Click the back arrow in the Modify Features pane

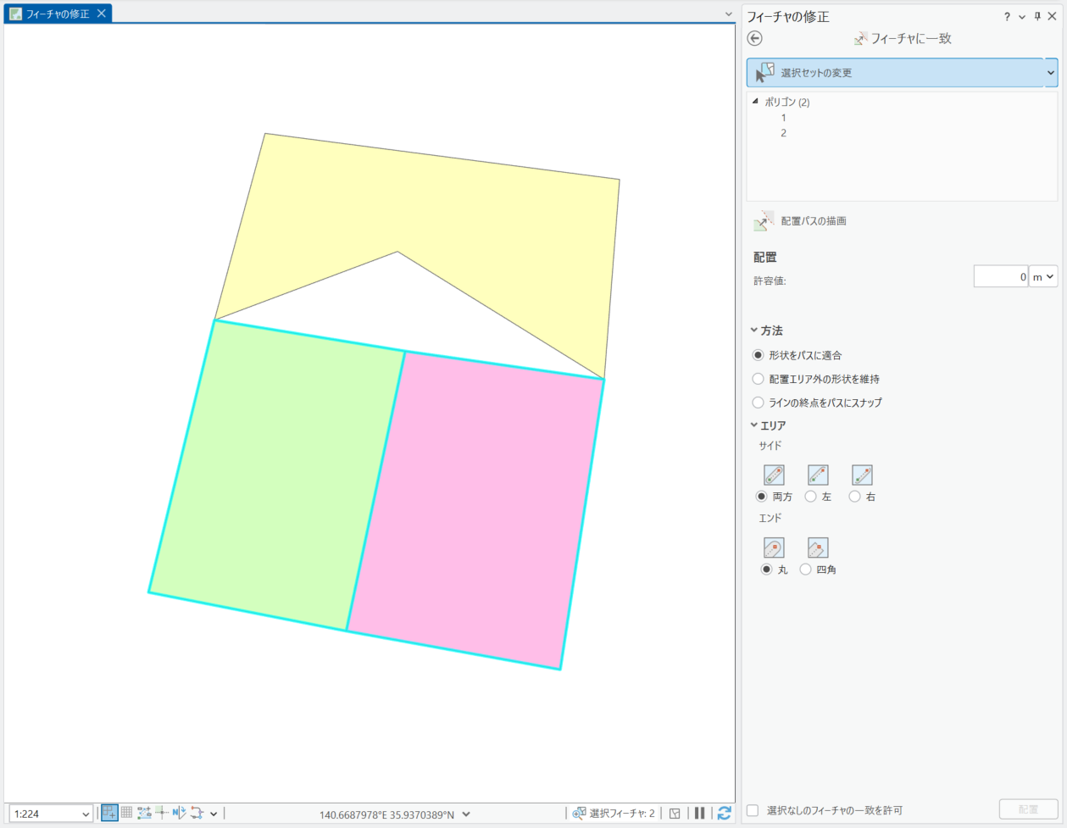[754, 38]
